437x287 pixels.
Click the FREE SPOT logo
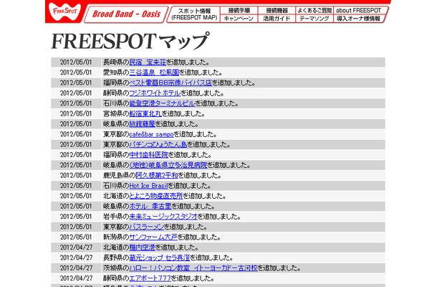[64, 12]
